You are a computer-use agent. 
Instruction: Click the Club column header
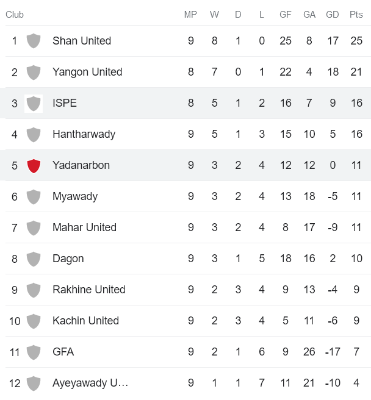(15, 15)
